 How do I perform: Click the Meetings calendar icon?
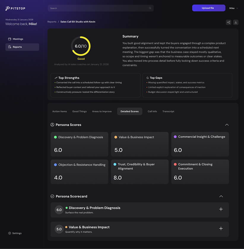9,39
